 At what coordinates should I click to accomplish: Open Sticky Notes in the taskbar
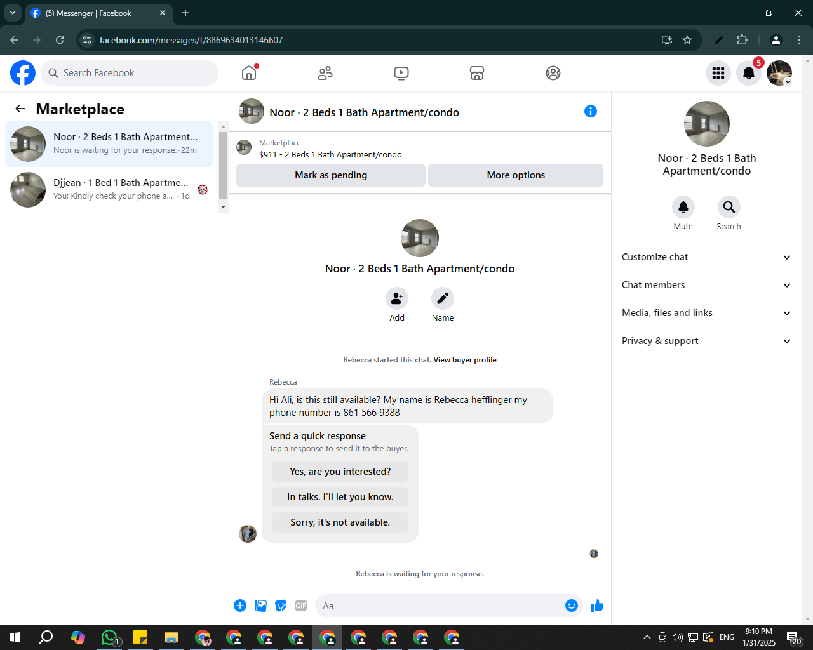click(140, 637)
